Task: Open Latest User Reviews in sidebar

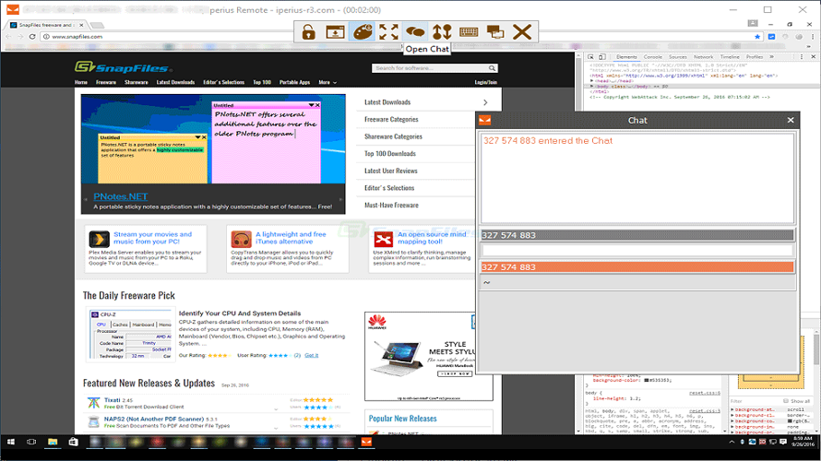Action: pos(390,171)
